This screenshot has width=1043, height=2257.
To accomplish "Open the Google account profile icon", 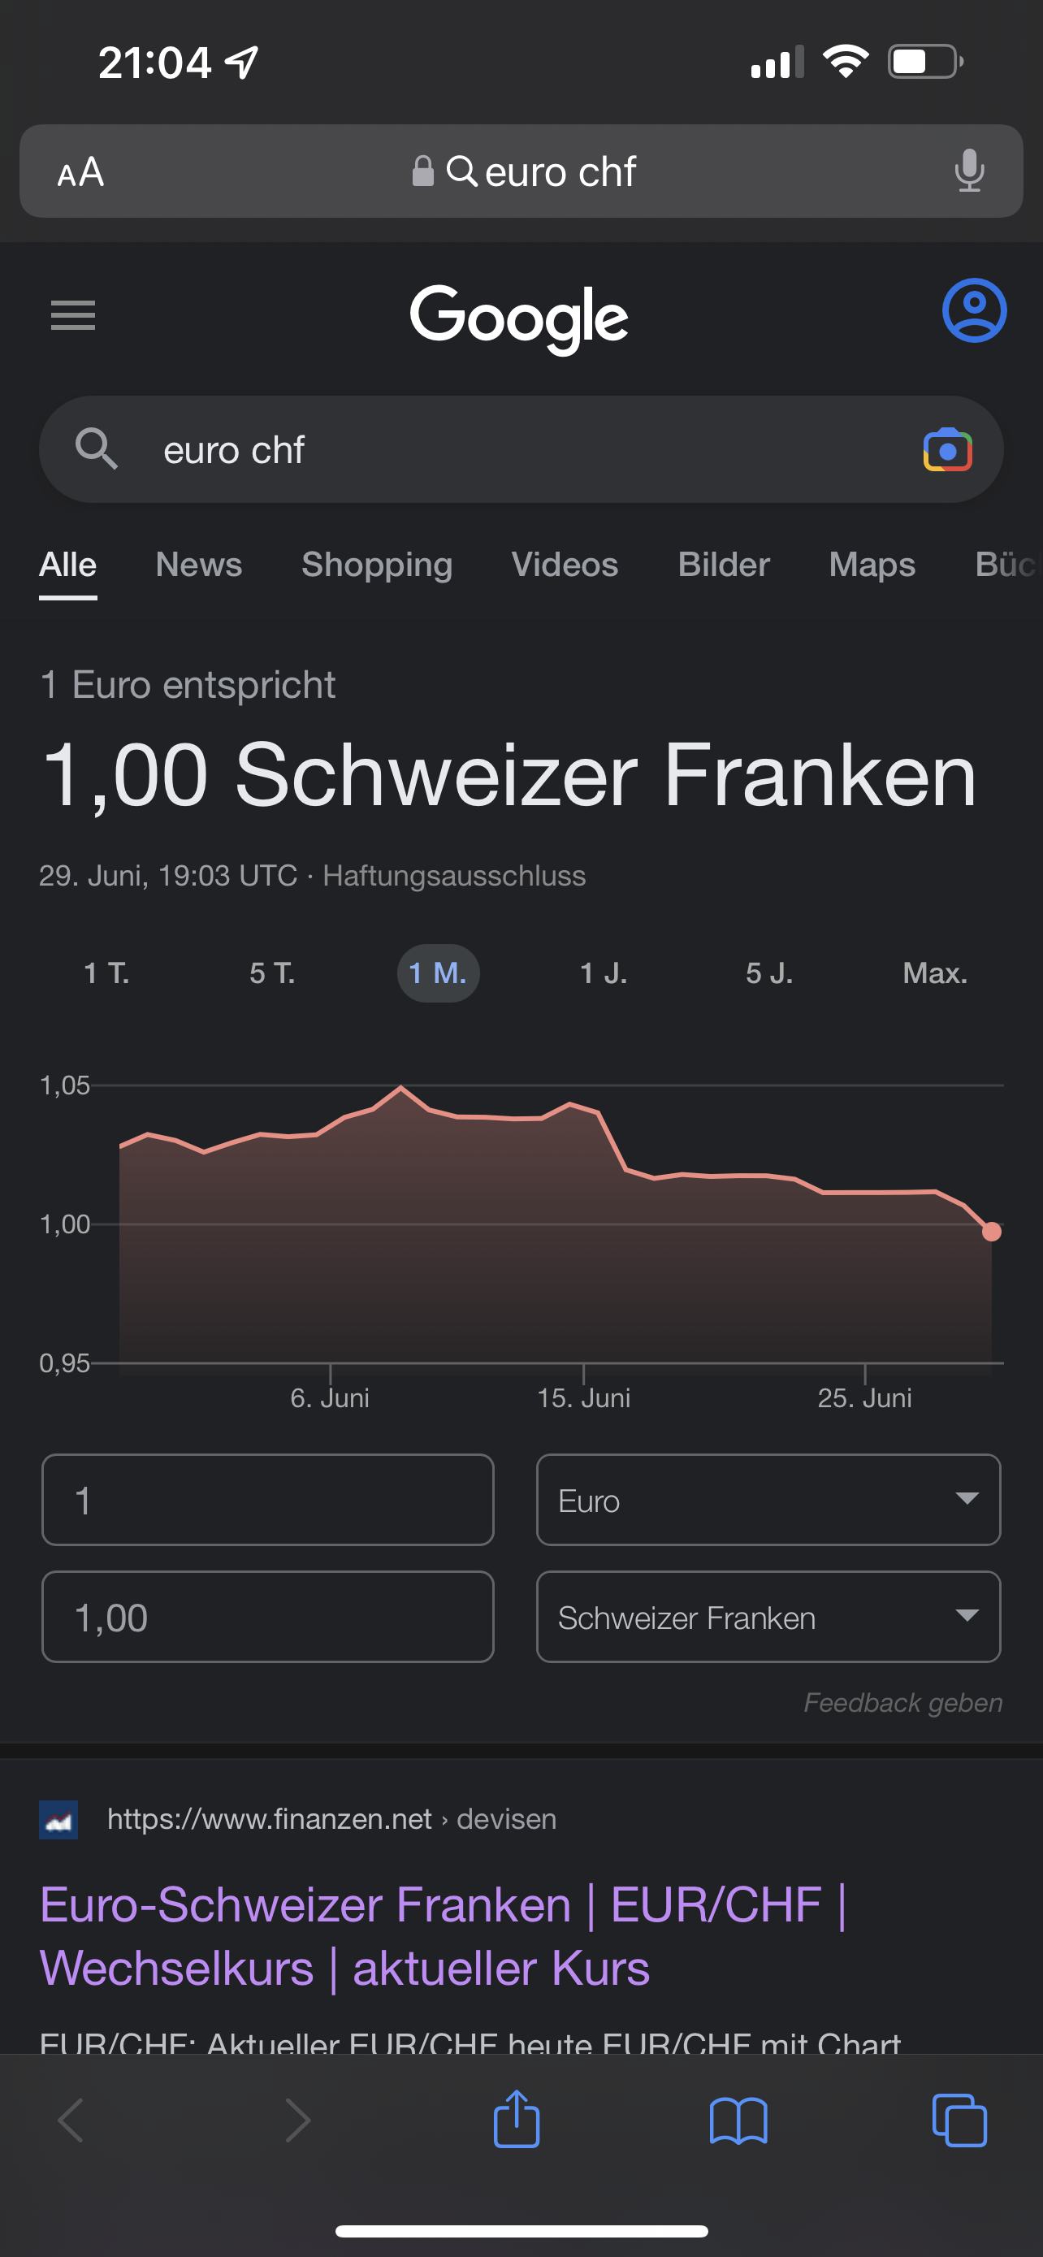I will click(974, 311).
